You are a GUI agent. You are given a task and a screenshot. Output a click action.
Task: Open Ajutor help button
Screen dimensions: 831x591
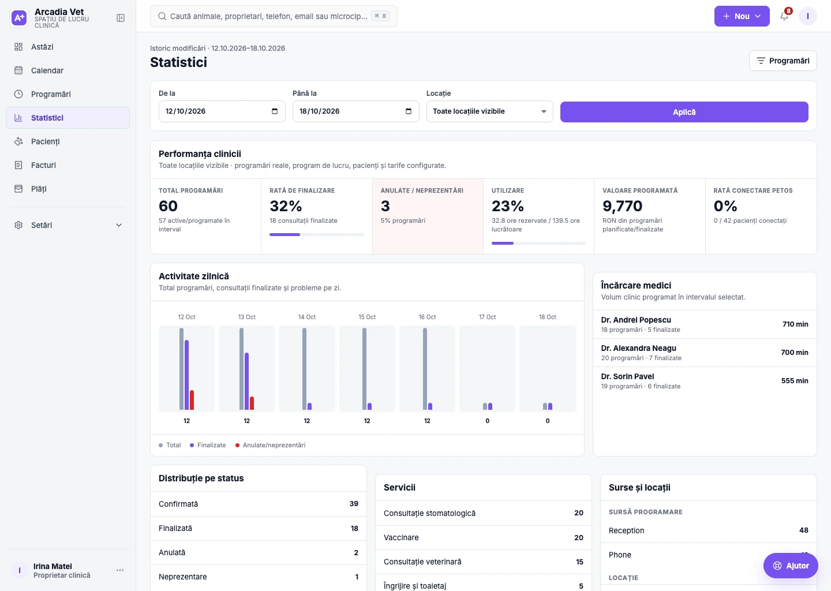[791, 566]
